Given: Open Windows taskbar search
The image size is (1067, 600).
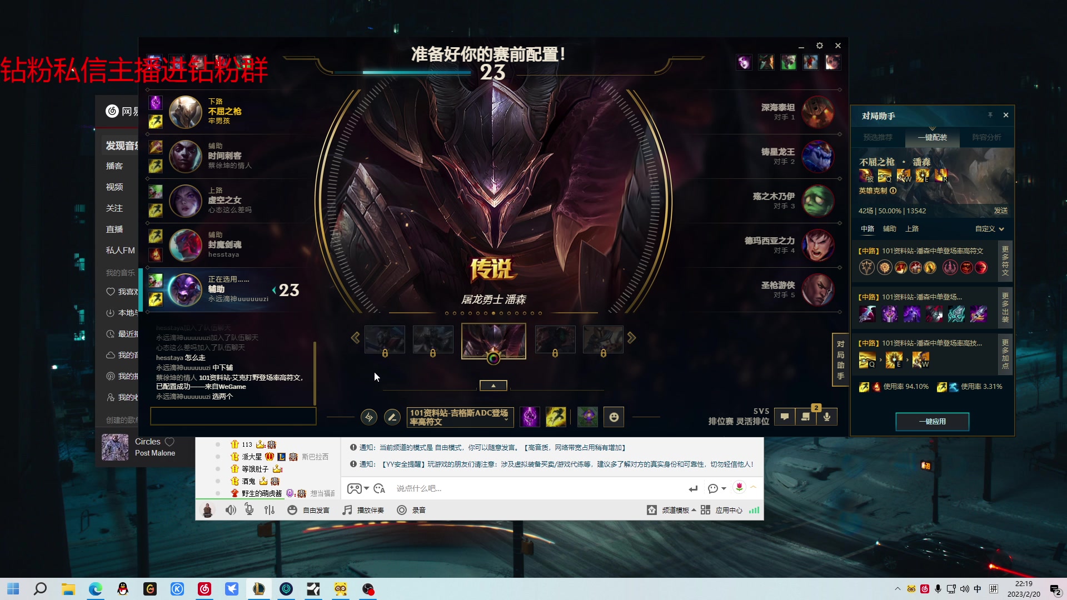Looking at the screenshot, I should click(x=40, y=589).
